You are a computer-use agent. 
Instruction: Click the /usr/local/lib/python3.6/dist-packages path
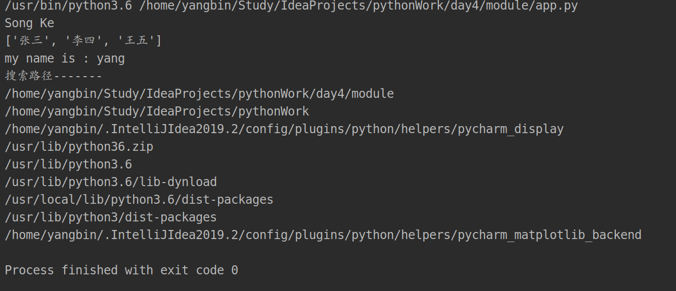(x=139, y=200)
